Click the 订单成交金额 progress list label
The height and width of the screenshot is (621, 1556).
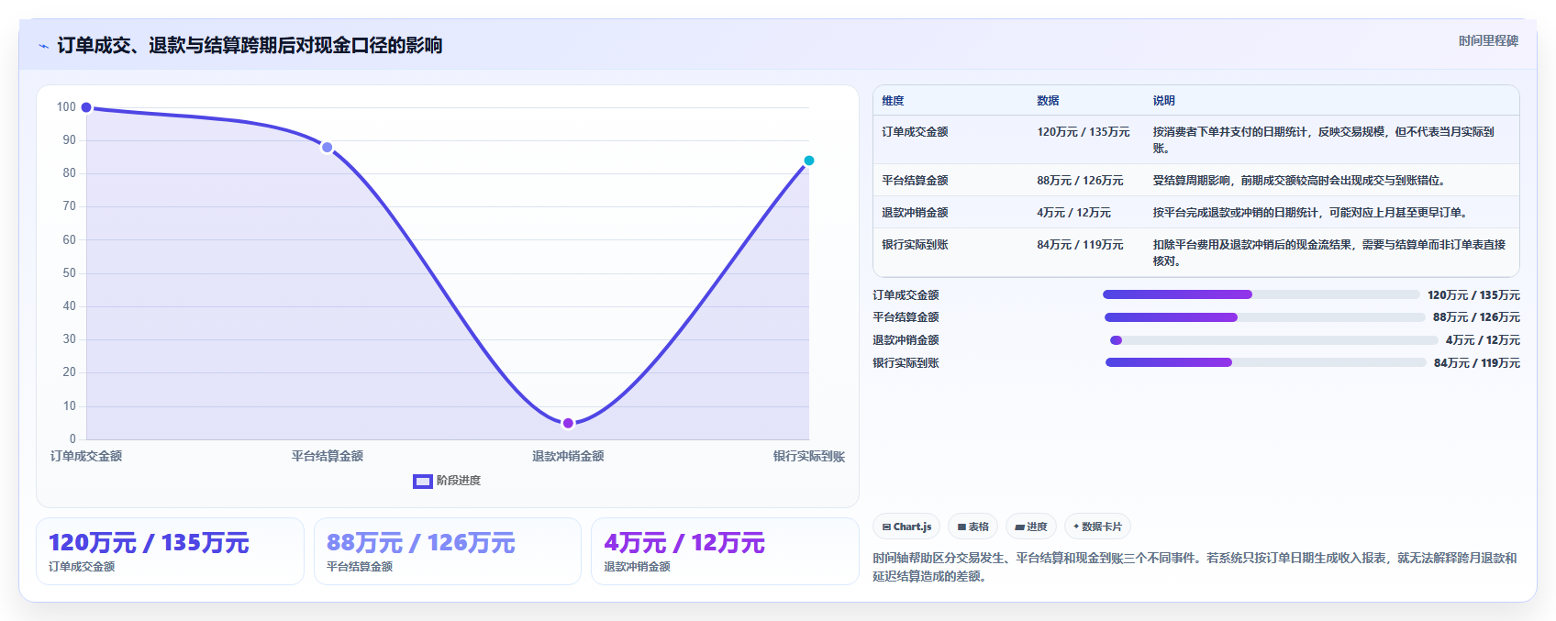906,295
